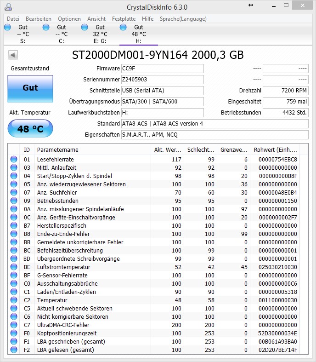Click raw value 00000754EBC8 of Lesefehlerrate
Viewport: 316px width, 362px height.
(278, 160)
